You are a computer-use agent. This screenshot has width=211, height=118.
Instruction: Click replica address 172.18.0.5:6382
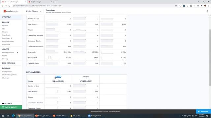tap(86, 81)
